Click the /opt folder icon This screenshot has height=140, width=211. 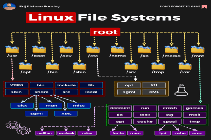click(26, 65)
